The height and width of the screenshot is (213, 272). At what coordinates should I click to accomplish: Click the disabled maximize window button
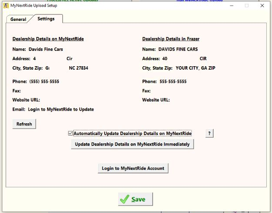(247, 6)
